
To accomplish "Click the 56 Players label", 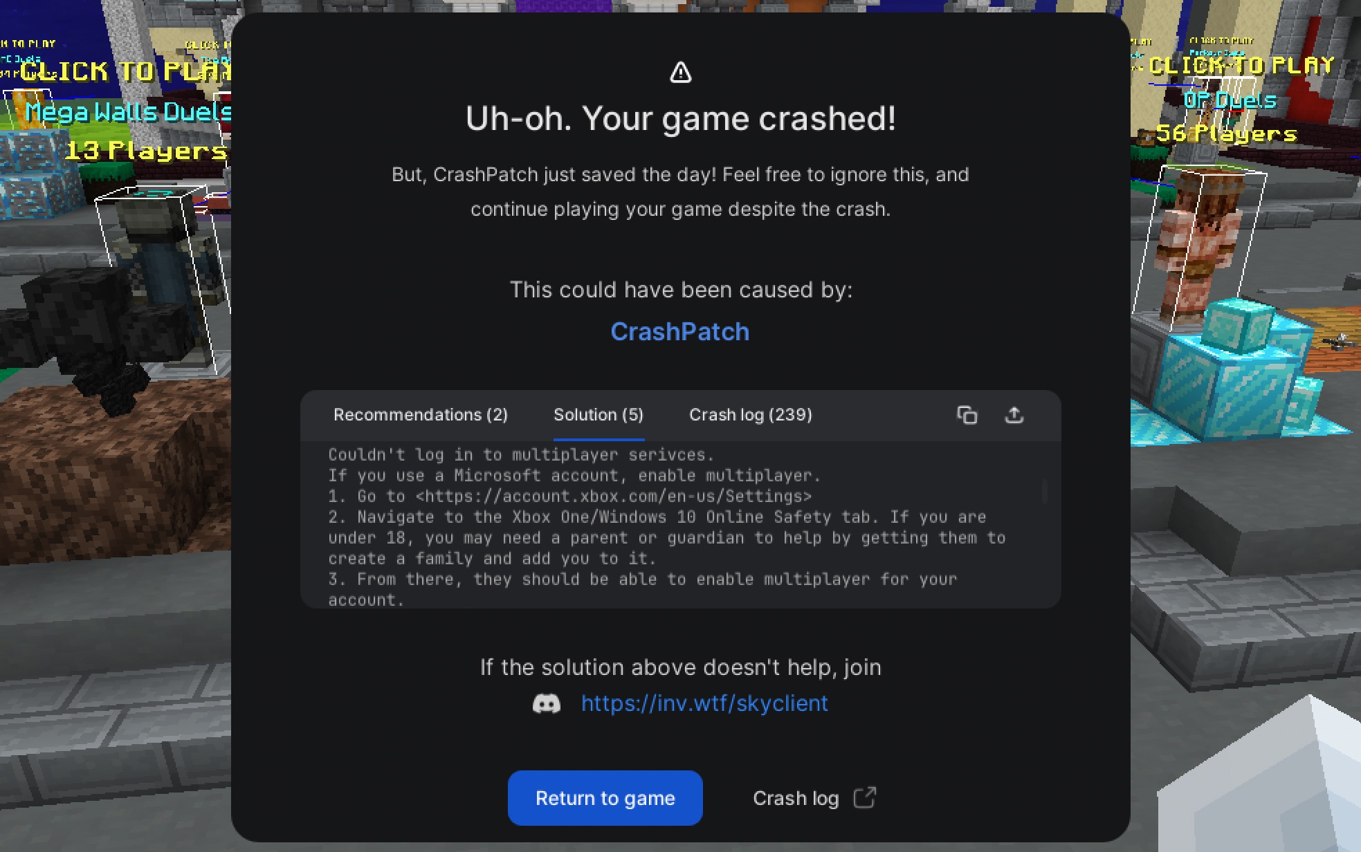I will 1227,133.
